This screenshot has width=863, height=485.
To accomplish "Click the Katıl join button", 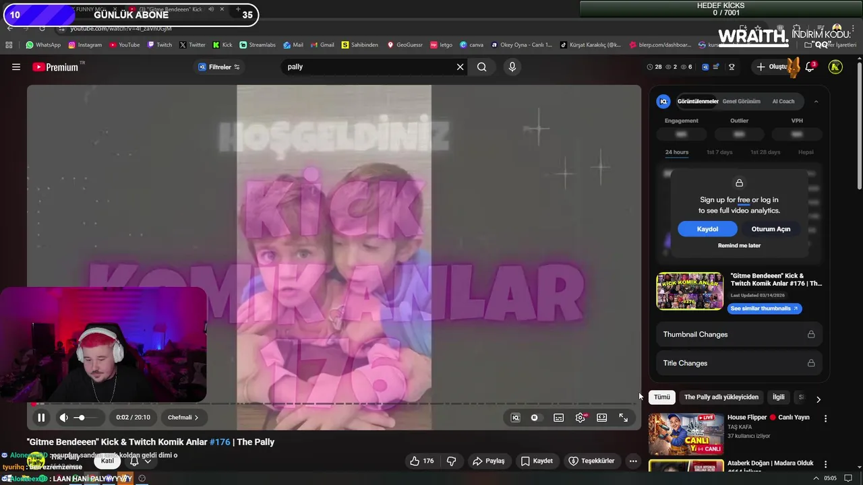I will tap(108, 461).
